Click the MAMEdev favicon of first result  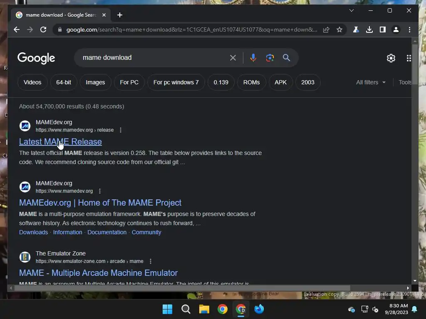(25, 126)
